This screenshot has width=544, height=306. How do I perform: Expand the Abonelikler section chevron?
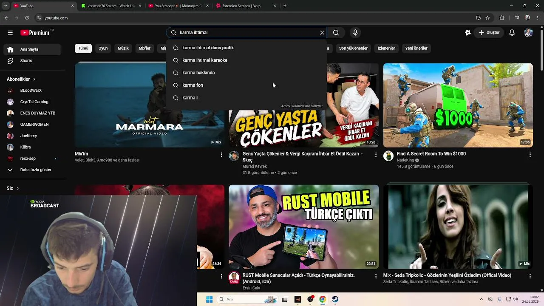click(34, 79)
